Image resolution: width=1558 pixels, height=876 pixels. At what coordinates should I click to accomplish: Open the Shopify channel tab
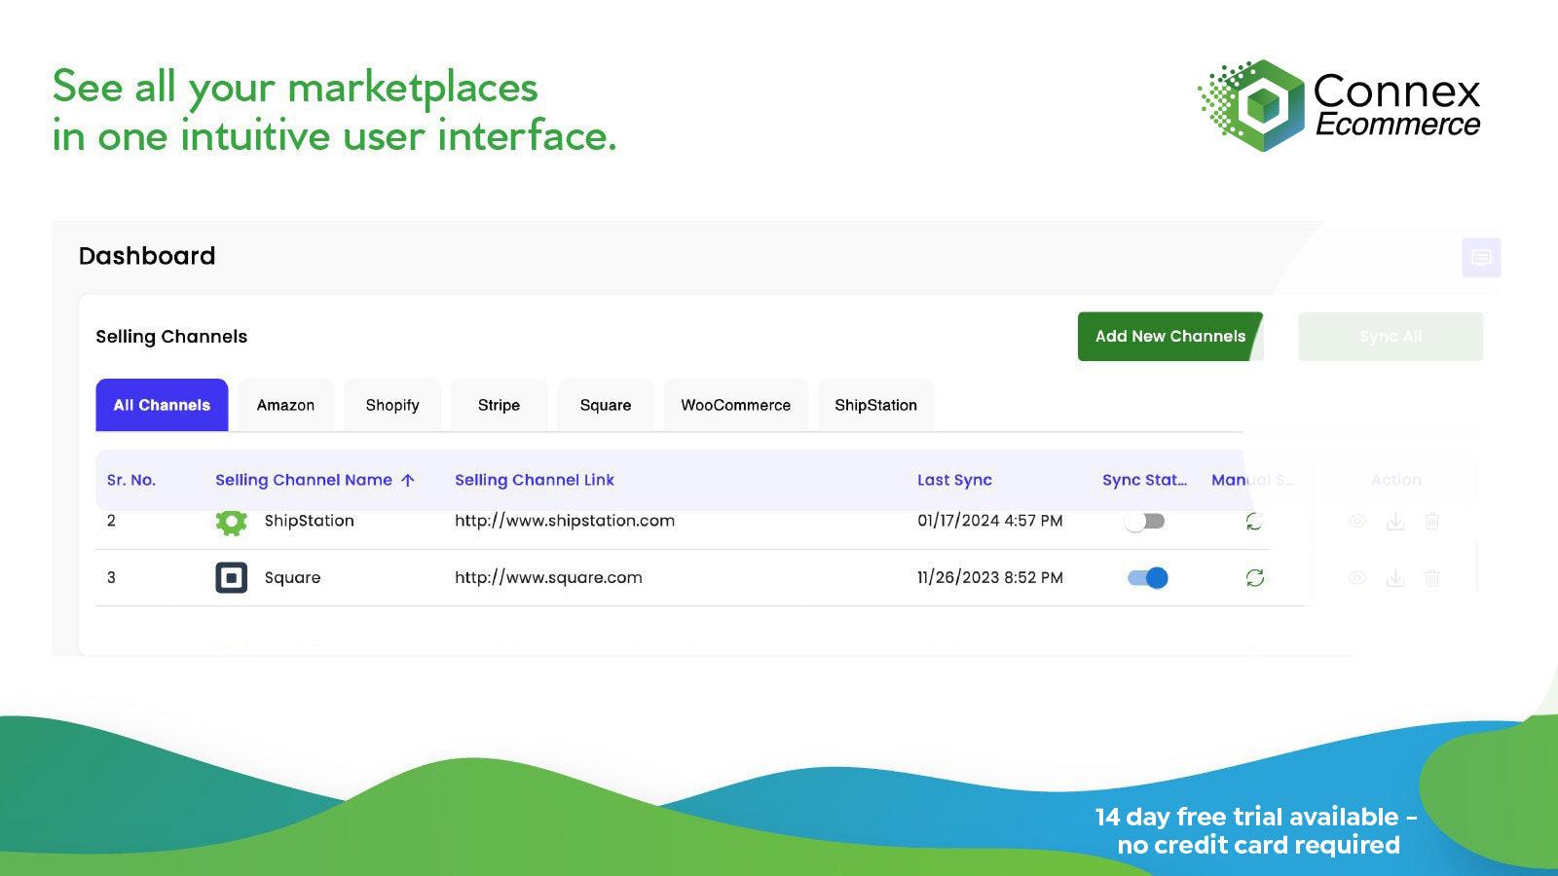391,405
